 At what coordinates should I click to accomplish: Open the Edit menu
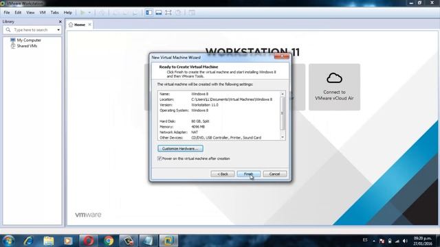tap(18, 12)
